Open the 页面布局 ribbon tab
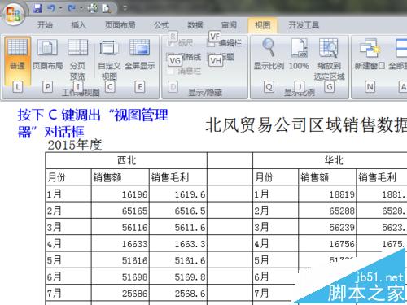The width and height of the screenshot is (407, 305). tap(120, 25)
